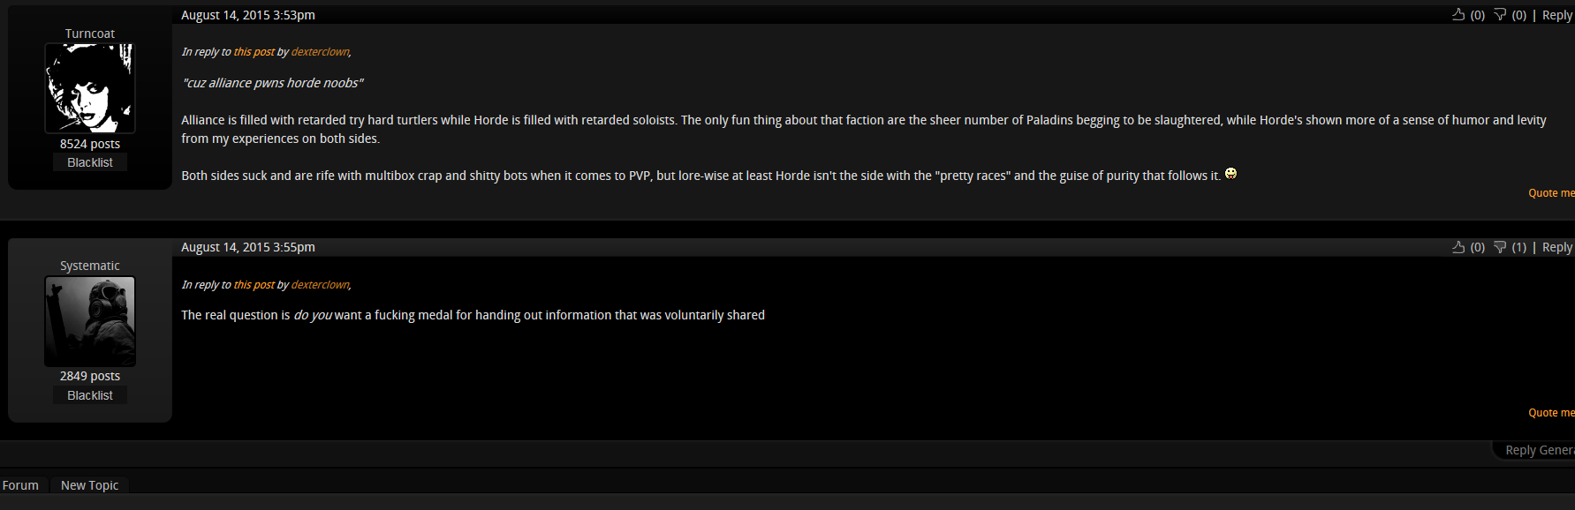
Task: Thumbs down Systematic's post
Action: click(1500, 247)
